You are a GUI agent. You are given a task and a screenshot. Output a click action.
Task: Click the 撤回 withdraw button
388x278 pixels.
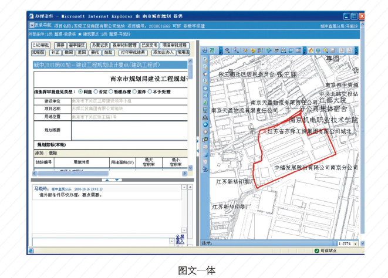tap(69, 52)
